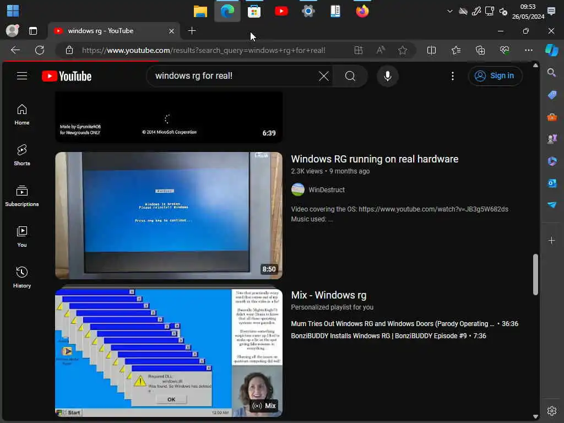Open You section in sidebar
This screenshot has width=564, height=423.
tap(22, 237)
